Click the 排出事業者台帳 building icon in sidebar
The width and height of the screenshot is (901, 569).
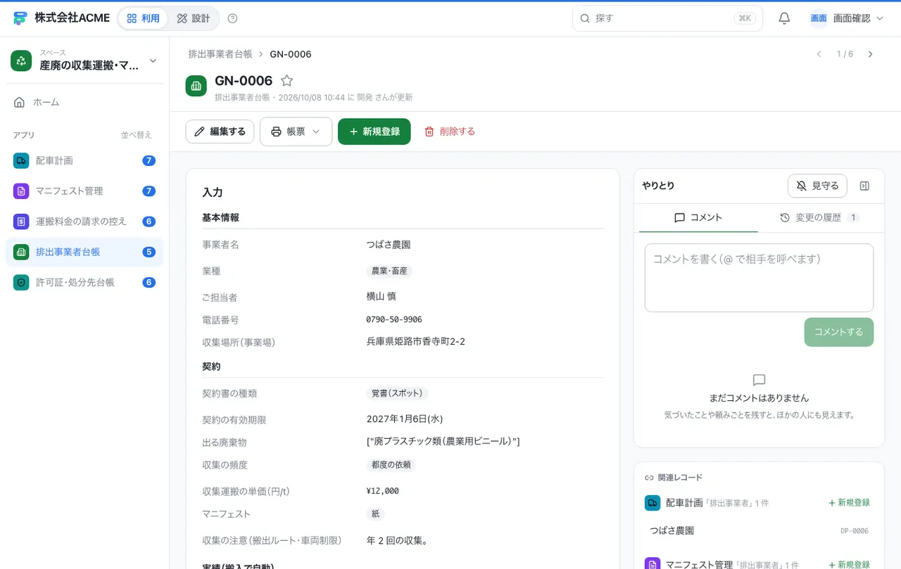[21, 252]
